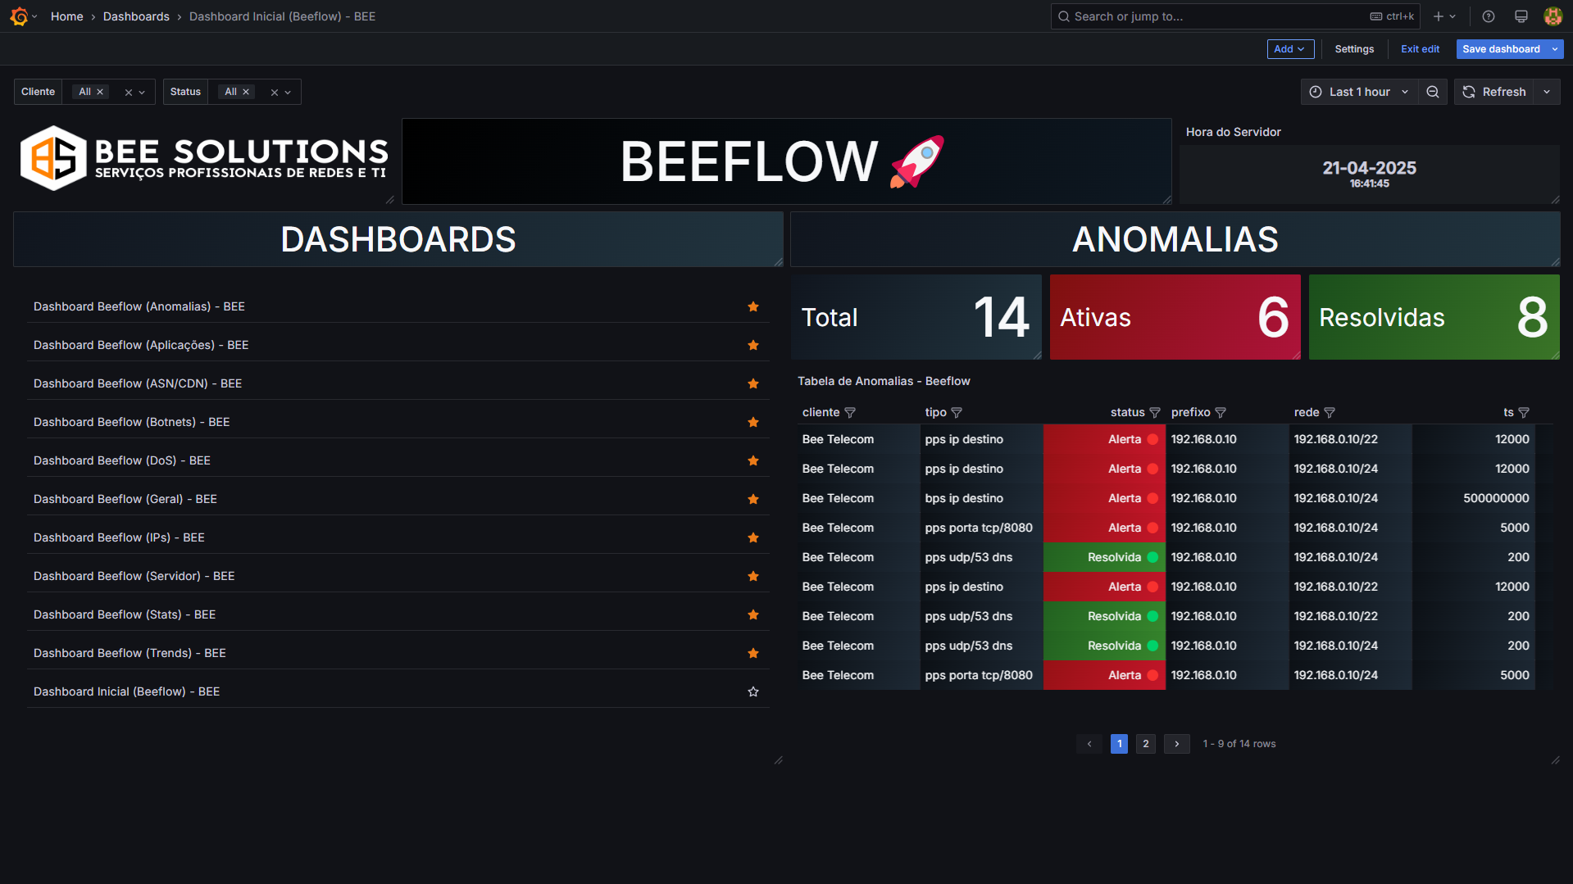Open the Last 1 hour time range dropdown
The height and width of the screenshot is (884, 1573).
(1358, 91)
